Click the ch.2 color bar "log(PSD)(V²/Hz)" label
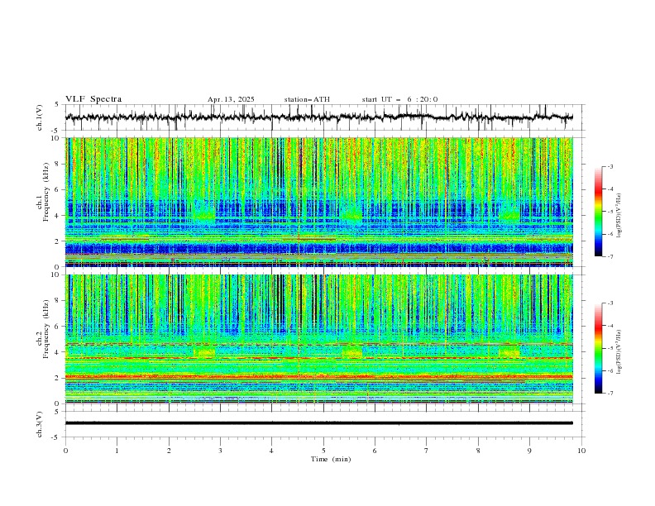This screenshot has width=655, height=506. click(619, 351)
